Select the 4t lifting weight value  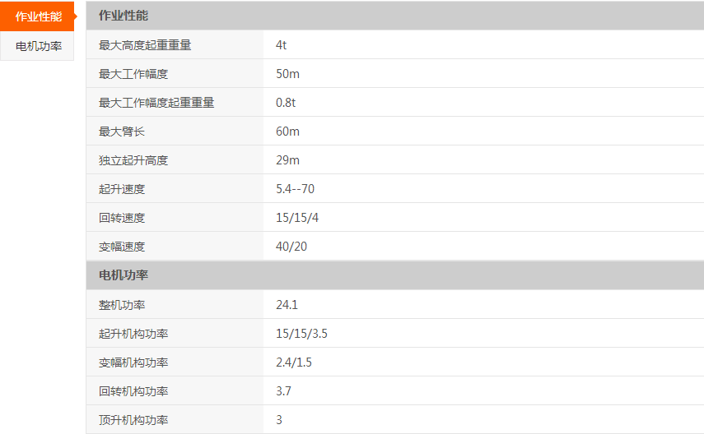tap(281, 45)
